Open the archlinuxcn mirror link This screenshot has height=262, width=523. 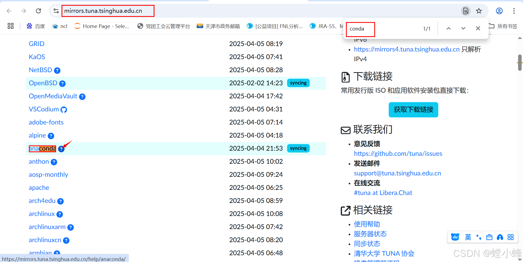pos(45,240)
